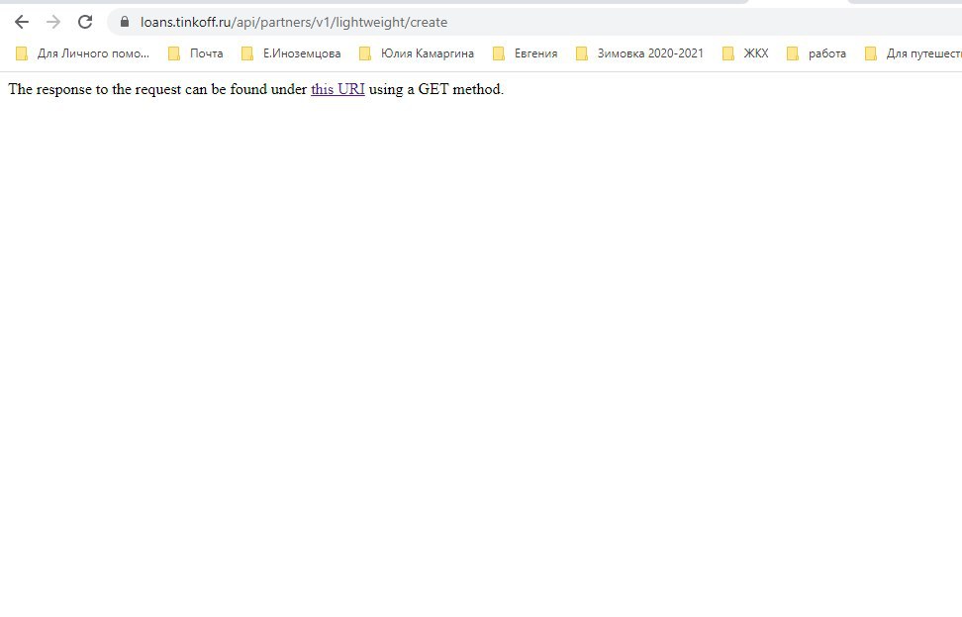Open the 'ЖКХ' bookmark folder
Viewport: 962px width, 617px height.
point(745,53)
